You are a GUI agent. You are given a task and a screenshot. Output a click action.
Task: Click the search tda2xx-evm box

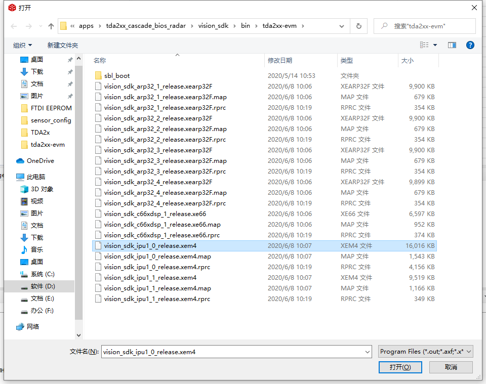[425, 26]
